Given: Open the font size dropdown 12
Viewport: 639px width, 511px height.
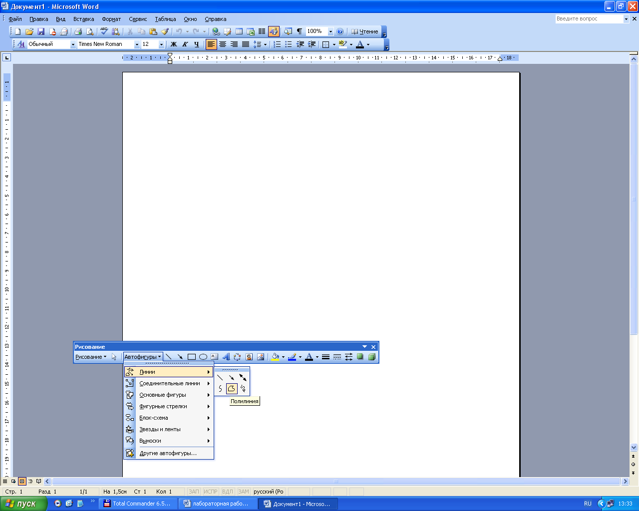Looking at the screenshot, I should tap(161, 44).
